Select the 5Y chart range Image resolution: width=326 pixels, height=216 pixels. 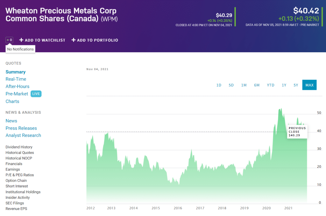click(x=296, y=85)
